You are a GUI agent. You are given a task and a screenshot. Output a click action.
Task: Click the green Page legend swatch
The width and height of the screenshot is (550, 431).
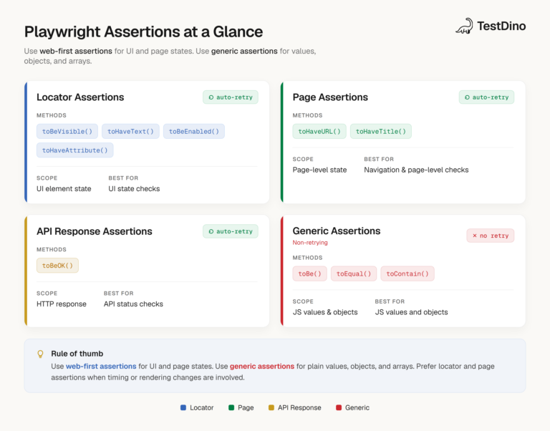pos(231,407)
